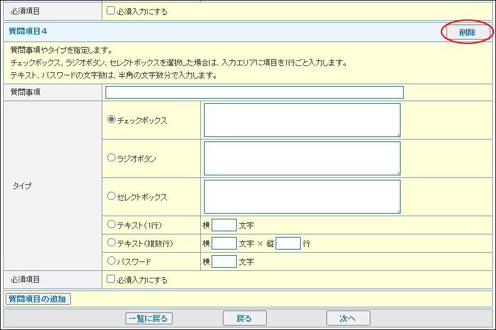Screen dimensions: 496x330
Task: Click the 横 character field for パスワード
Action: click(x=224, y=261)
